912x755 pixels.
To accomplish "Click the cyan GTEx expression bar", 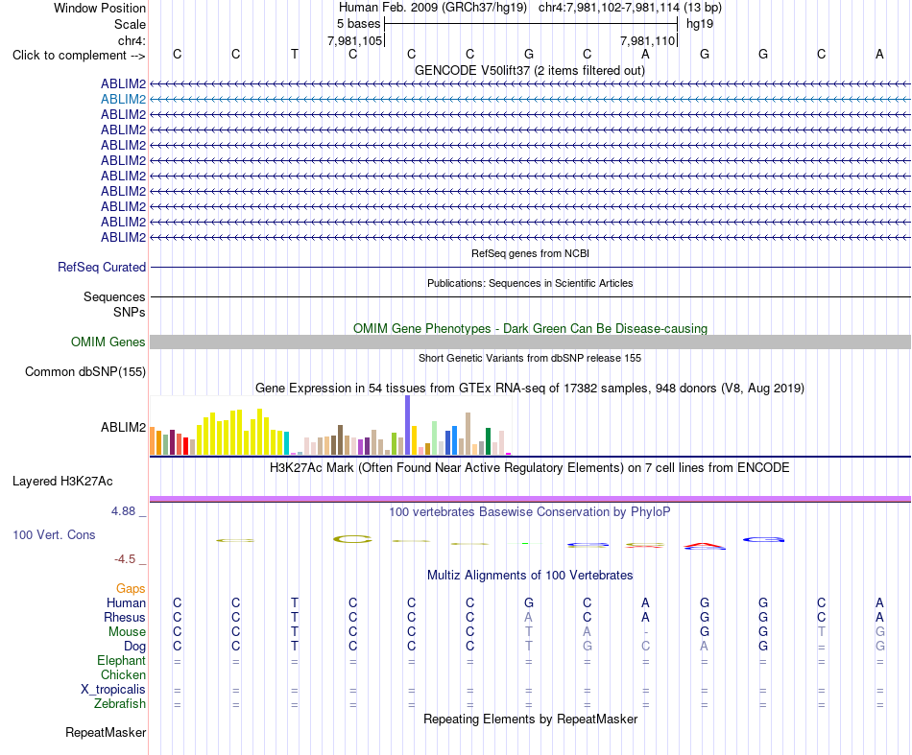I will click(287, 443).
